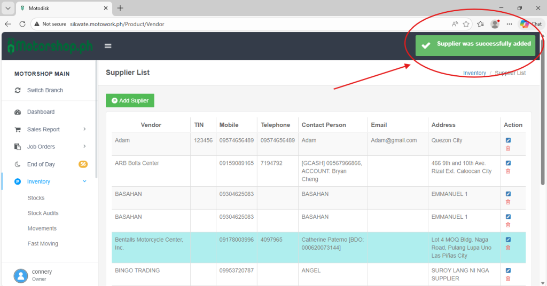The image size is (547, 286).
Task: Open the Dashboard menu item
Action: tap(41, 112)
